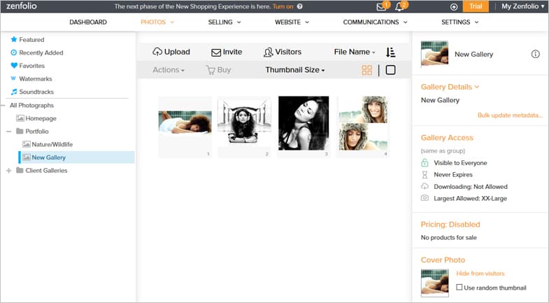549x303 pixels.
Task: Open the Gallery Access settings
Action: pos(447,138)
